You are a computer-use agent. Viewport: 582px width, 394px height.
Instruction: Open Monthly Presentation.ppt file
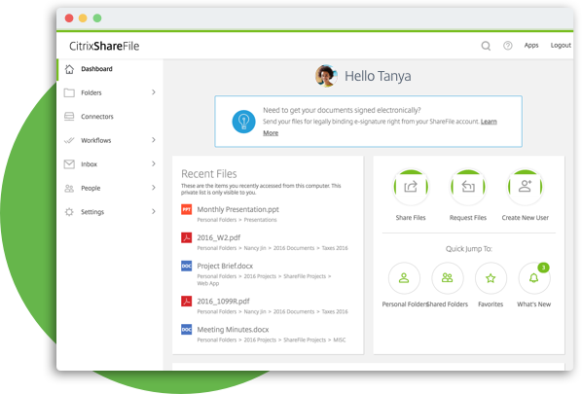pos(237,209)
